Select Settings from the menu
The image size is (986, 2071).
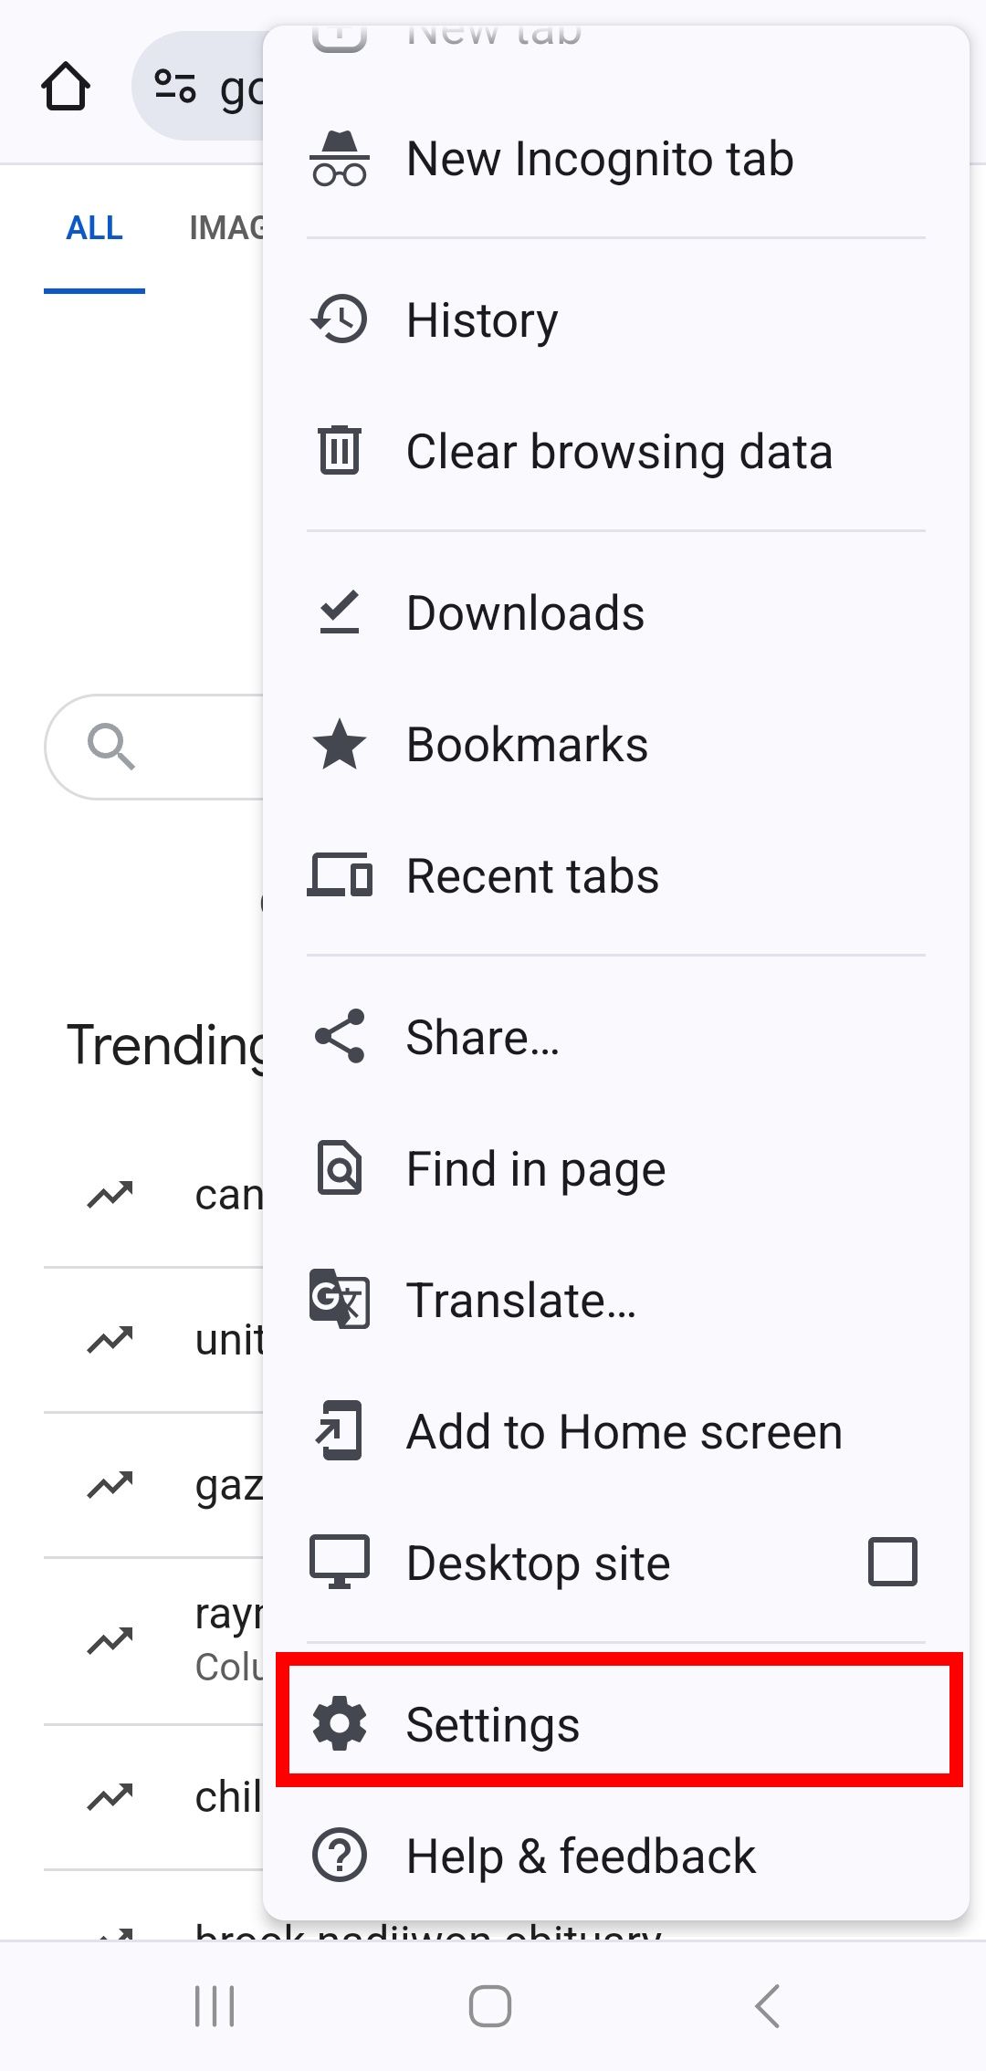[493, 1724]
